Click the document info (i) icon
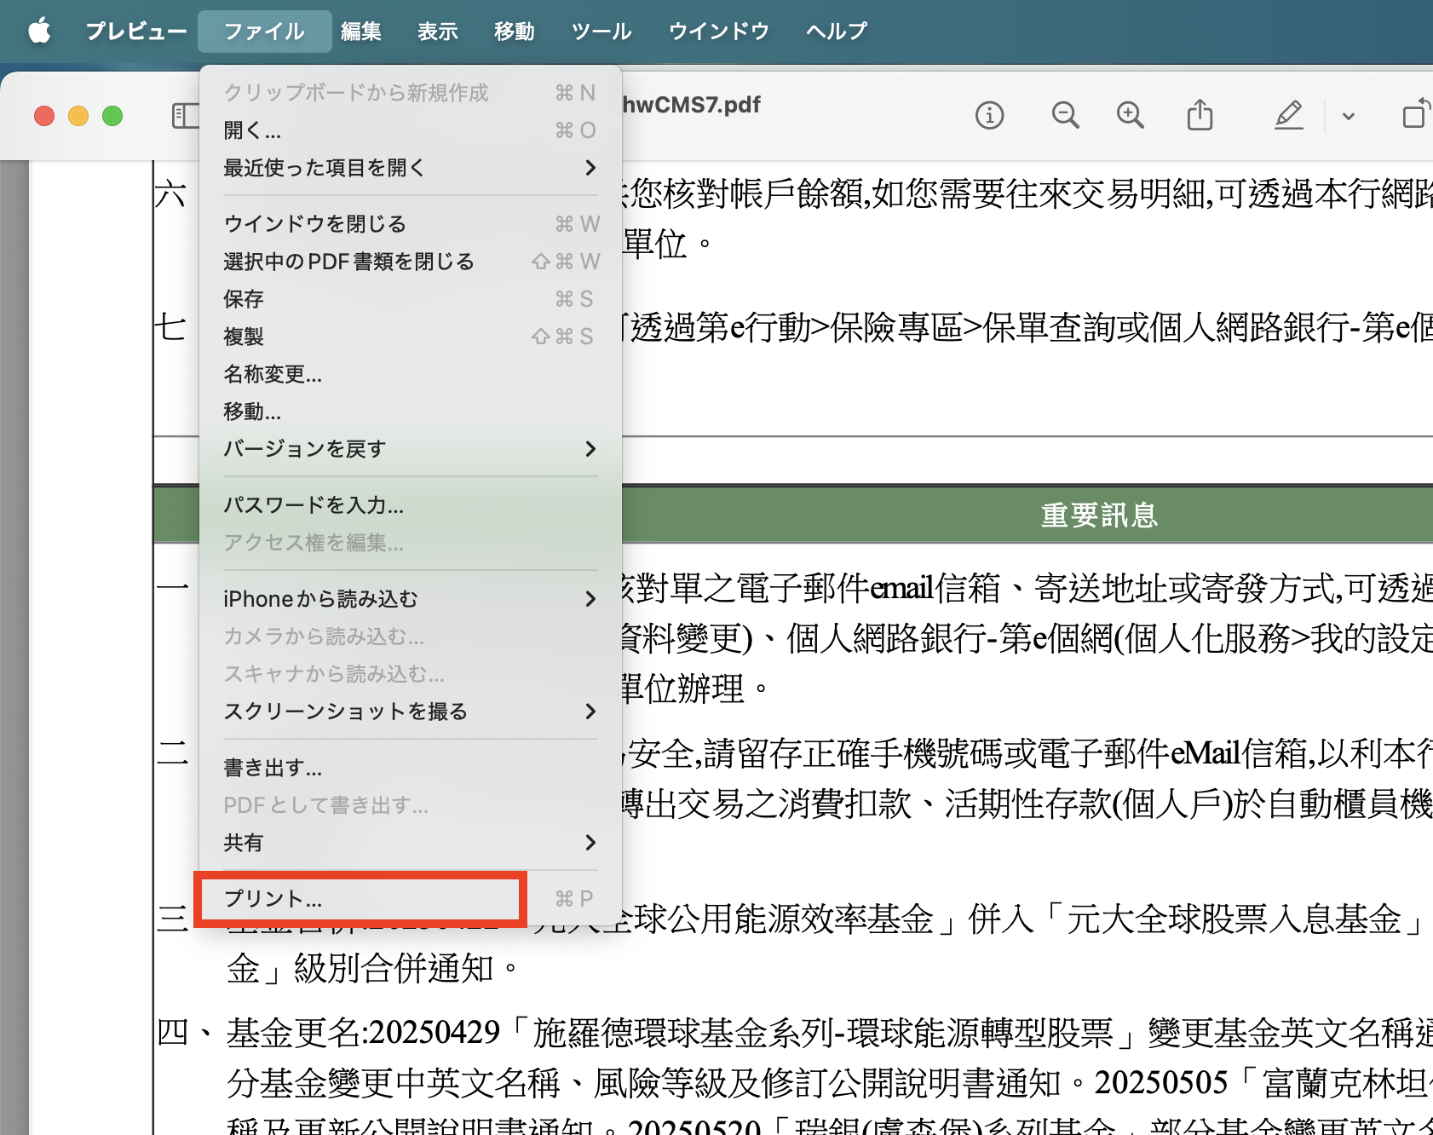Image resolution: width=1433 pixels, height=1135 pixels. (989, 115)
